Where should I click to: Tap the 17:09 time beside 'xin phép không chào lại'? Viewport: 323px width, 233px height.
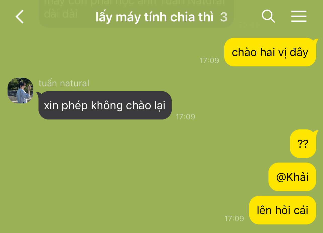(185, 117)
